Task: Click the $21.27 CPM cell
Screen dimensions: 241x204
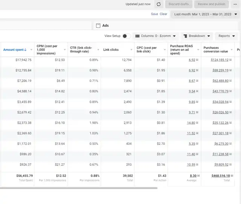Action: pos(60,165)
